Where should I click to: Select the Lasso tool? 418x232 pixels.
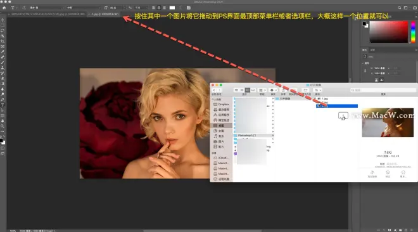3,30
